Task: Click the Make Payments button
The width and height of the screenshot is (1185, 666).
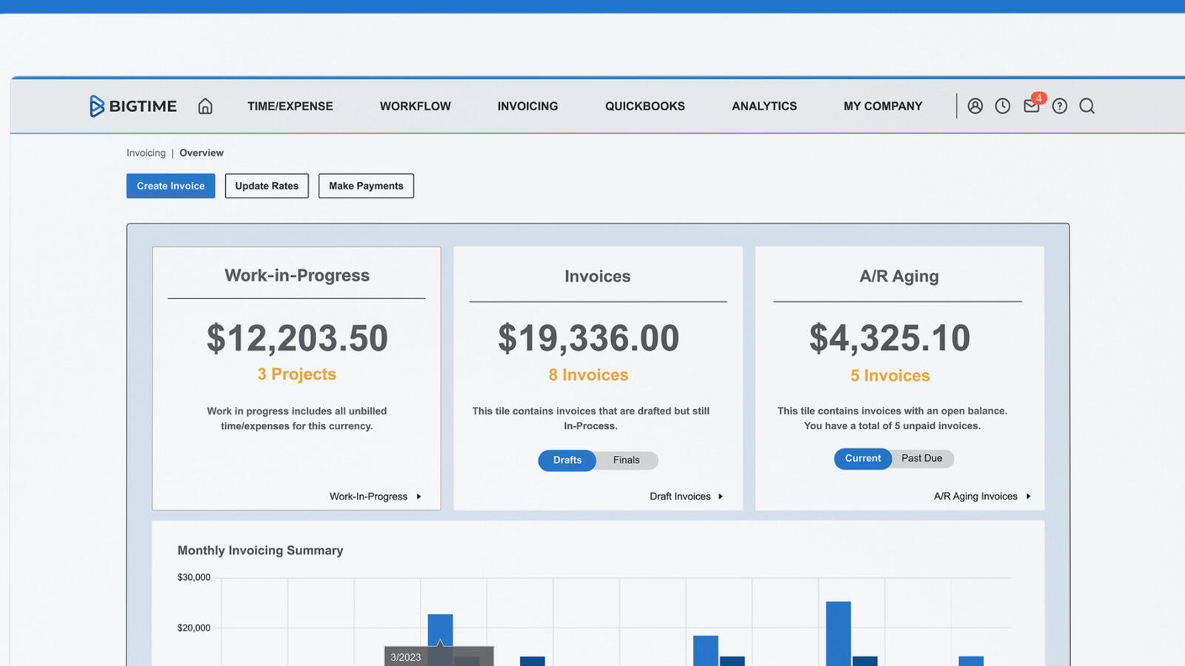Action: coord(366,186)
